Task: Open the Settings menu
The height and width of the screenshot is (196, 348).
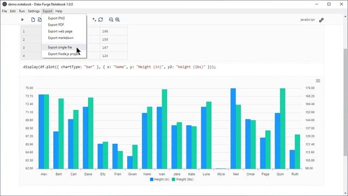Action: (34, 11)
